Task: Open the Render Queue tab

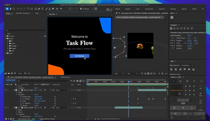Action: (65, 77)
